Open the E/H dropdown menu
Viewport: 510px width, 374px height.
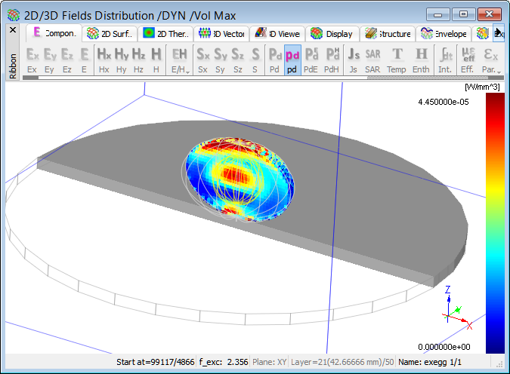point(180,59)
